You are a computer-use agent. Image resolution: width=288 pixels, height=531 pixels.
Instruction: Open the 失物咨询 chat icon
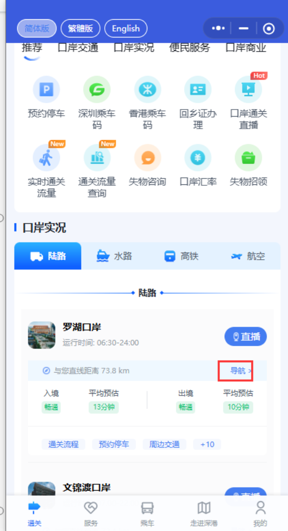coord(147,158)
